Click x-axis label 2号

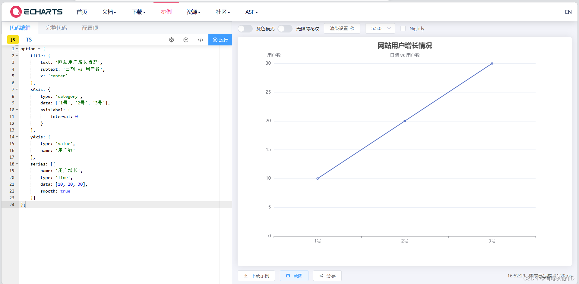pyautogui.click(x=405, y=241)
